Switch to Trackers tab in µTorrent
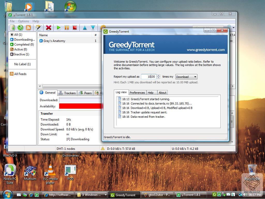 click(x=67, y=93)
